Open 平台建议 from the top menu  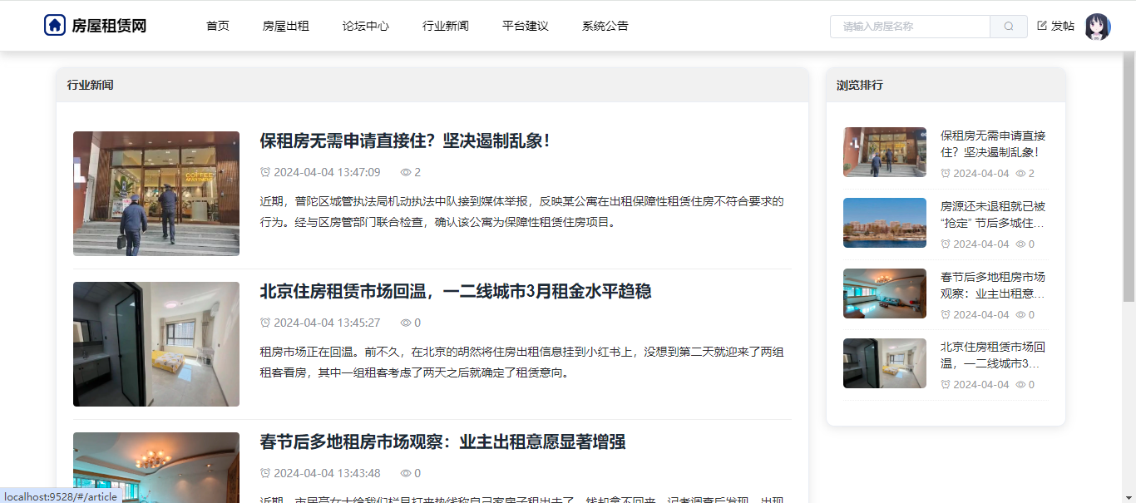(x=526, y=26)
